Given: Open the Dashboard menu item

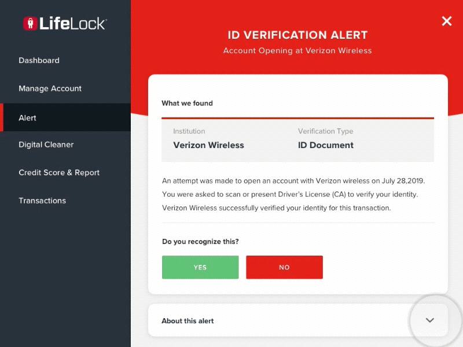Looking at the screenshot, I should 39,61.
